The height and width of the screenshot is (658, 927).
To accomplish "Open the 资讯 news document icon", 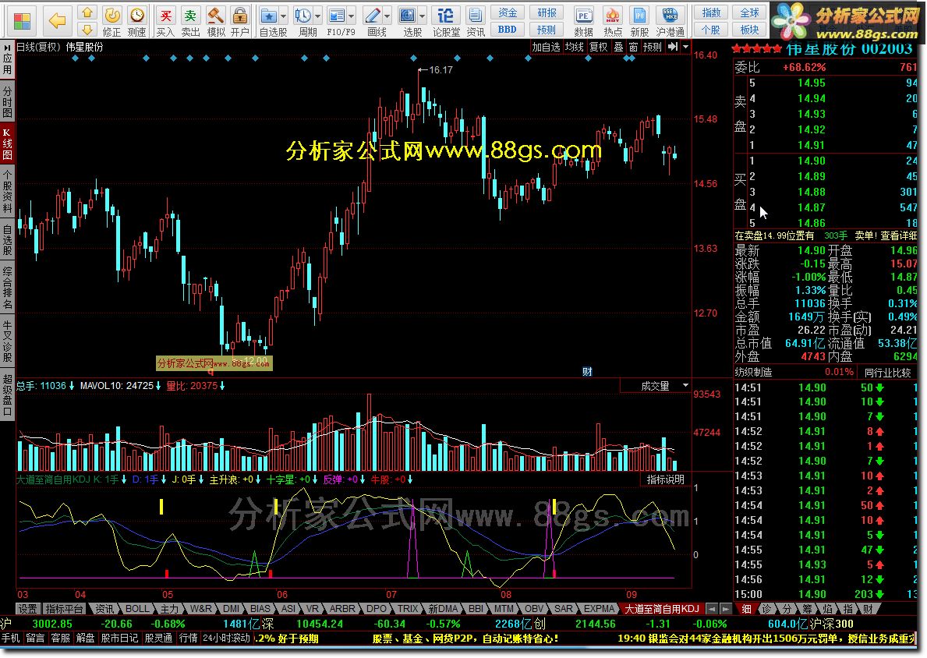I will (475, 16).
